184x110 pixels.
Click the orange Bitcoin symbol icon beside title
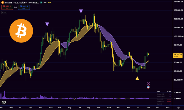2,2
